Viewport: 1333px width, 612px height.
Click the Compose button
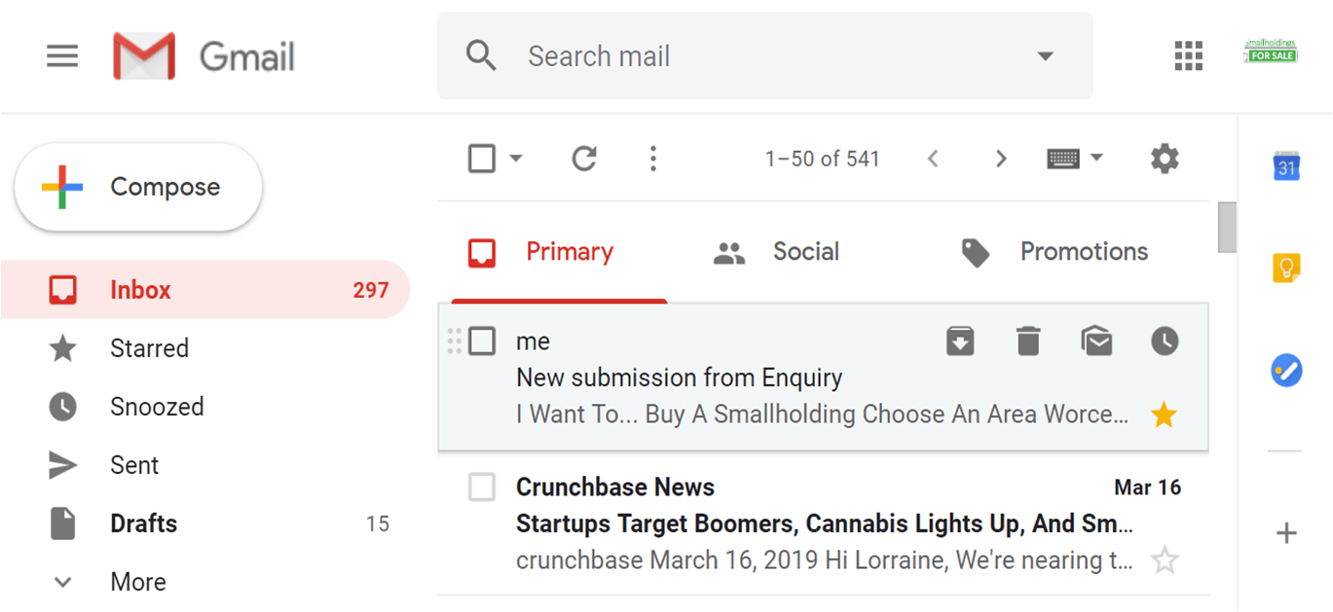coord(138,187)
